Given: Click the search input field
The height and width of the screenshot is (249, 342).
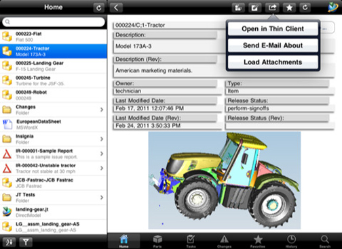Looking at the screenshot, I should tap(54, 22).
